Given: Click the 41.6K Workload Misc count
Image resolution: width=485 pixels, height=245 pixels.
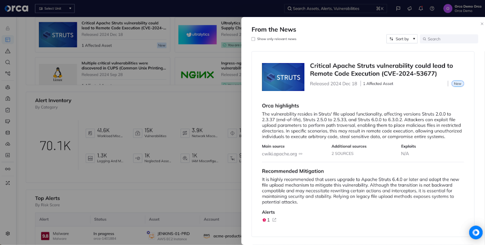Looking at the screenshot, I should 103,130.
